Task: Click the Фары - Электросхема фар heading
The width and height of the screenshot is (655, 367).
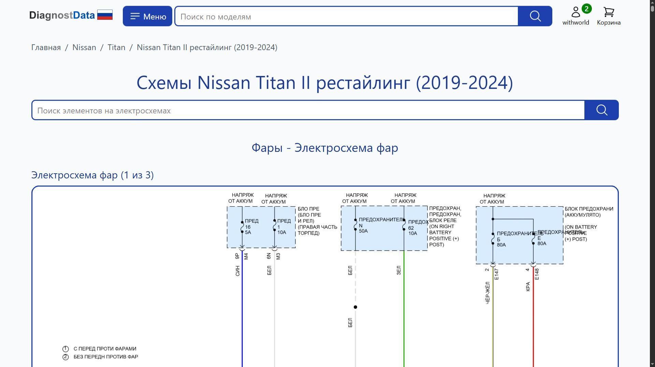Action: (x=325, y=148)
